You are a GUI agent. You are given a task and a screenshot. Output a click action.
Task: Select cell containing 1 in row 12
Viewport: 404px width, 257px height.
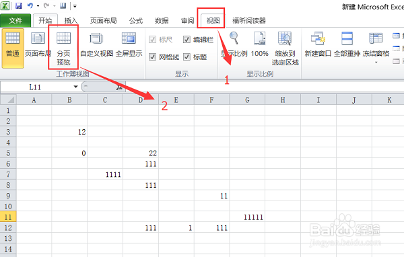point(176,228)
